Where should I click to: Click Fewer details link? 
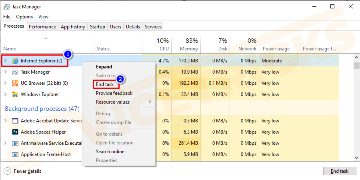28,171
